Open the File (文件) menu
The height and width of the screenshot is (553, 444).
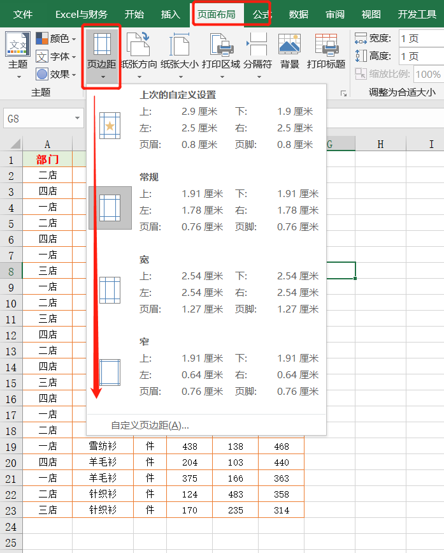(23, 15)
